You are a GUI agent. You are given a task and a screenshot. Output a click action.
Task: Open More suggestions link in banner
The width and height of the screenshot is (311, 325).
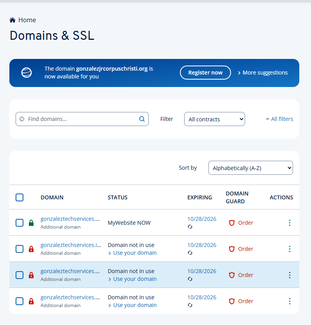263,73
